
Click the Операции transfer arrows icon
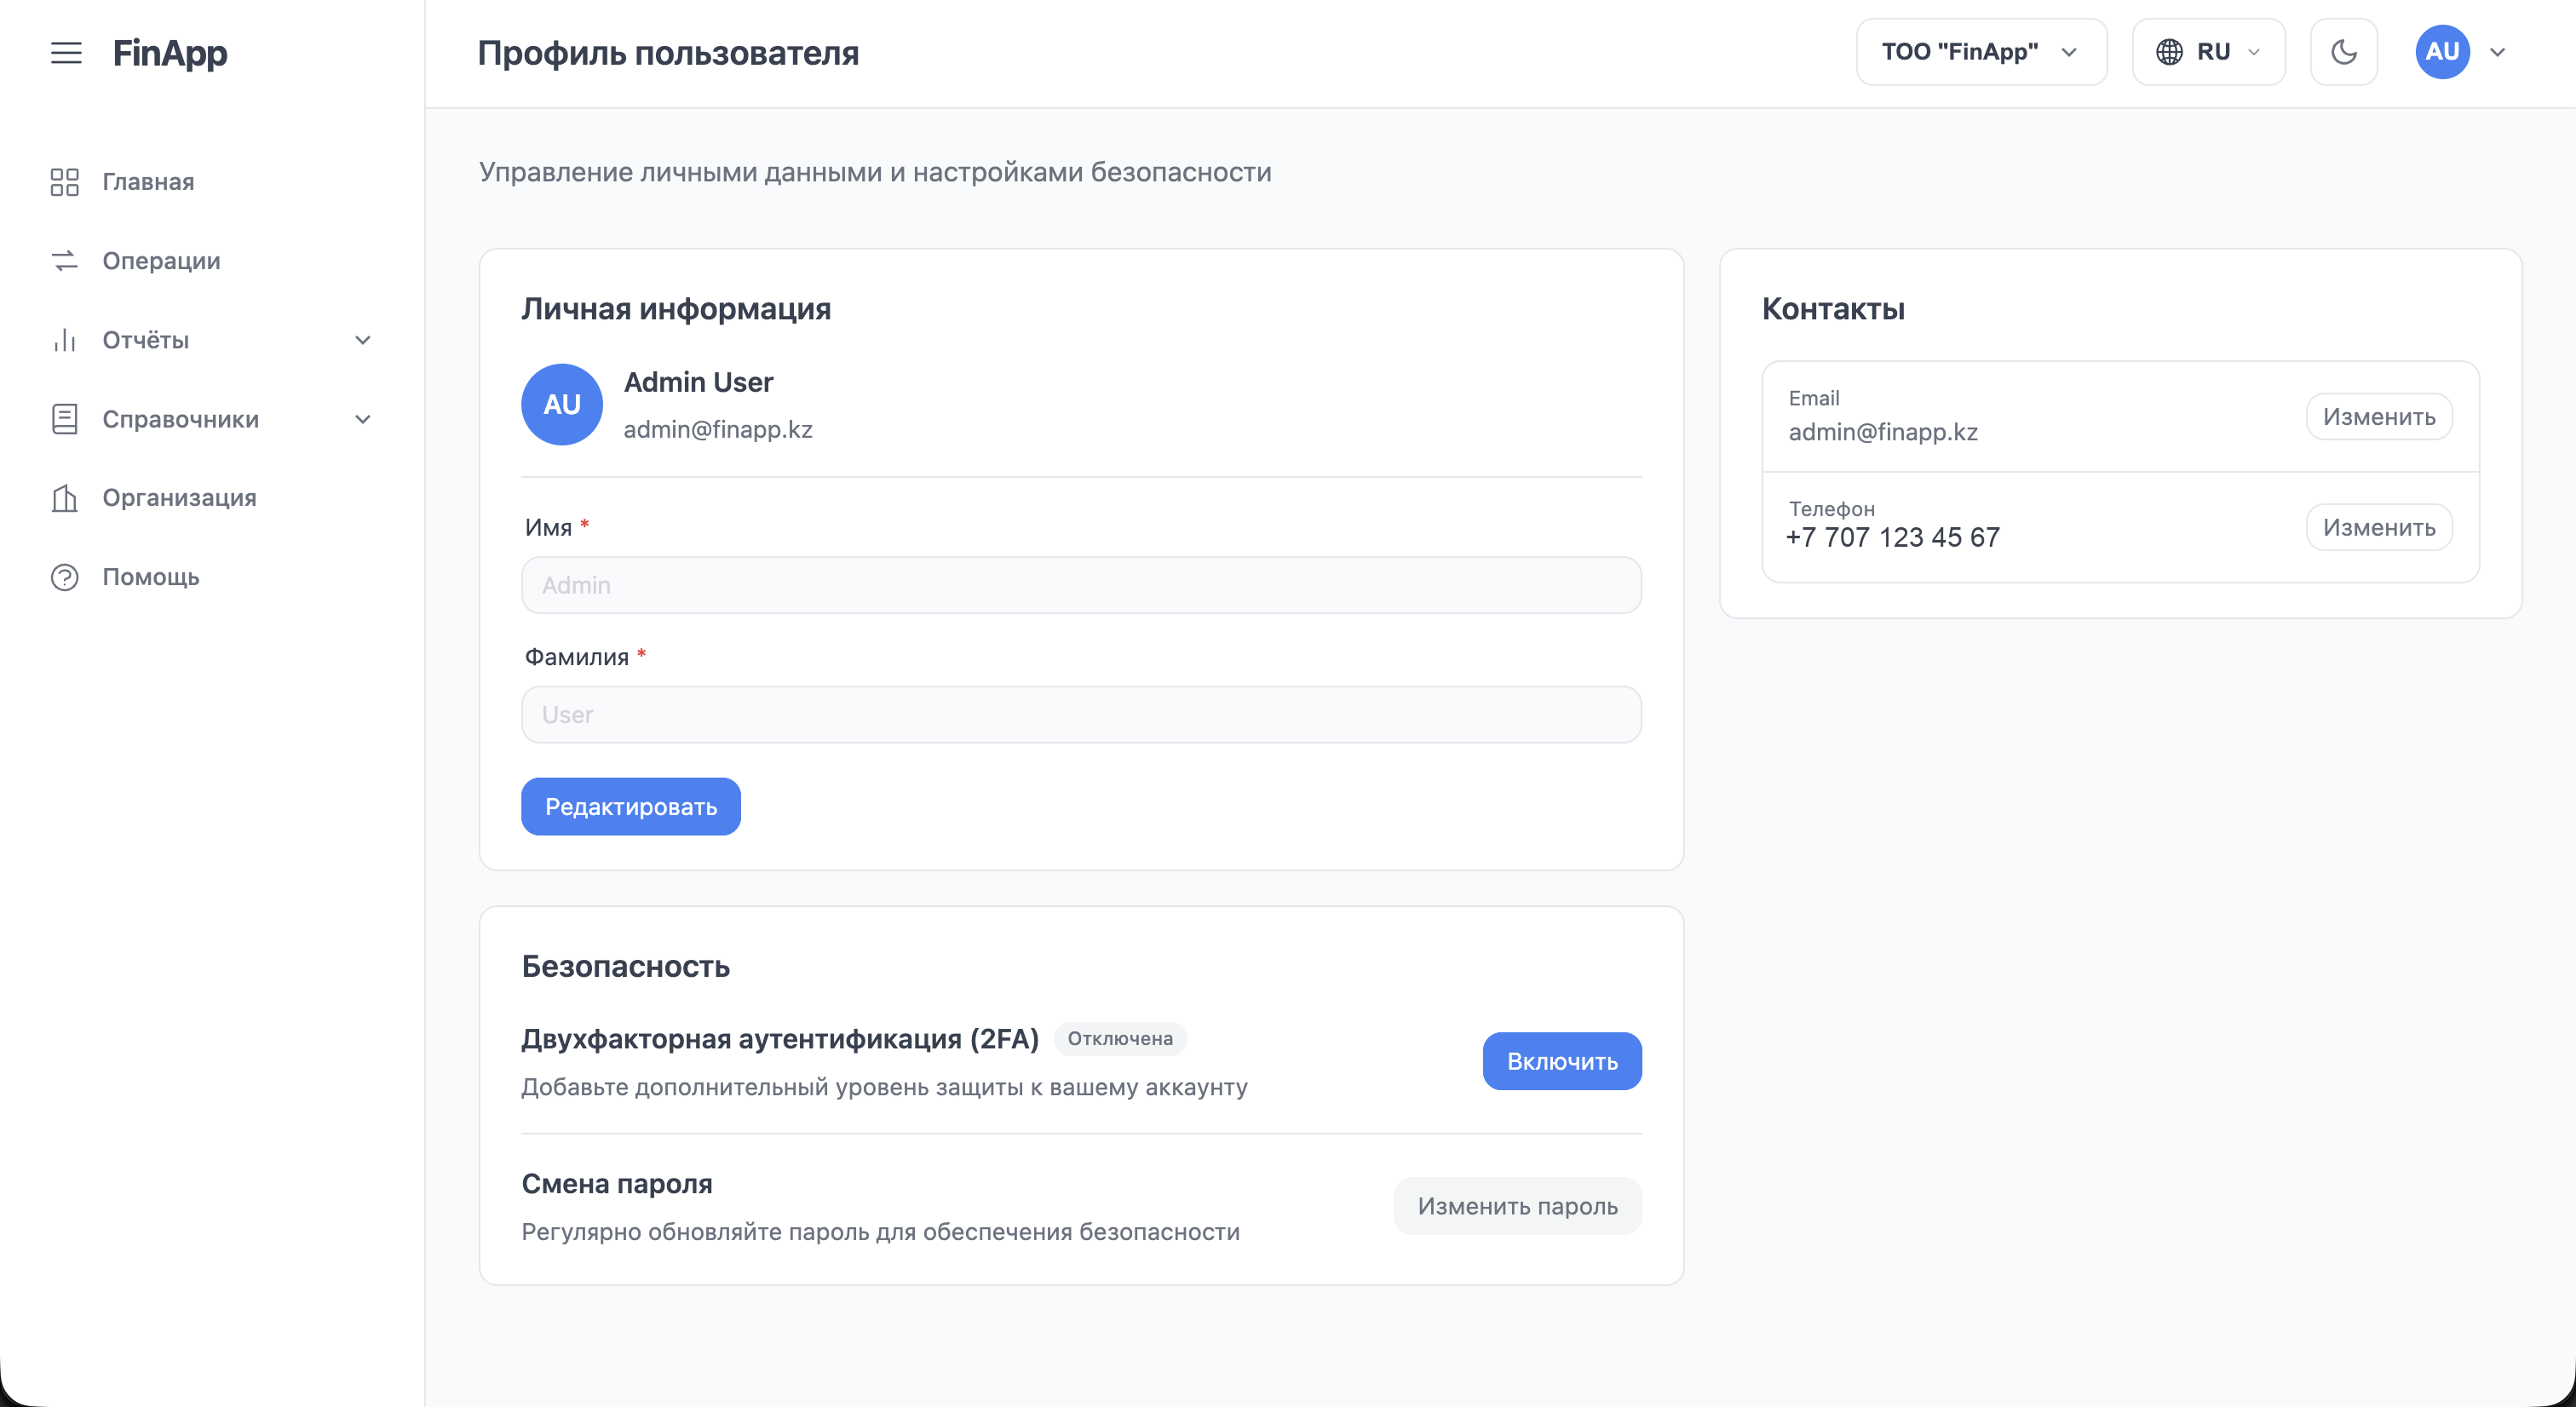click(65, 261)
